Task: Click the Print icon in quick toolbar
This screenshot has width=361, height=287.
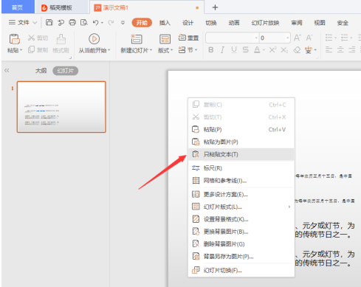Action: [x=72, y=23]
